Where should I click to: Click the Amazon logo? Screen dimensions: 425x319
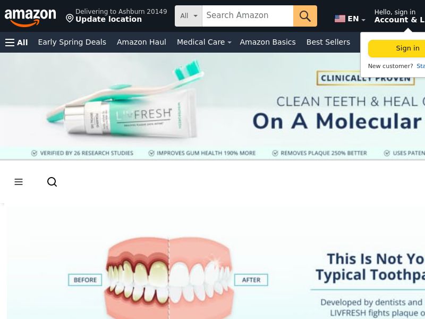(x=30, y=18)
